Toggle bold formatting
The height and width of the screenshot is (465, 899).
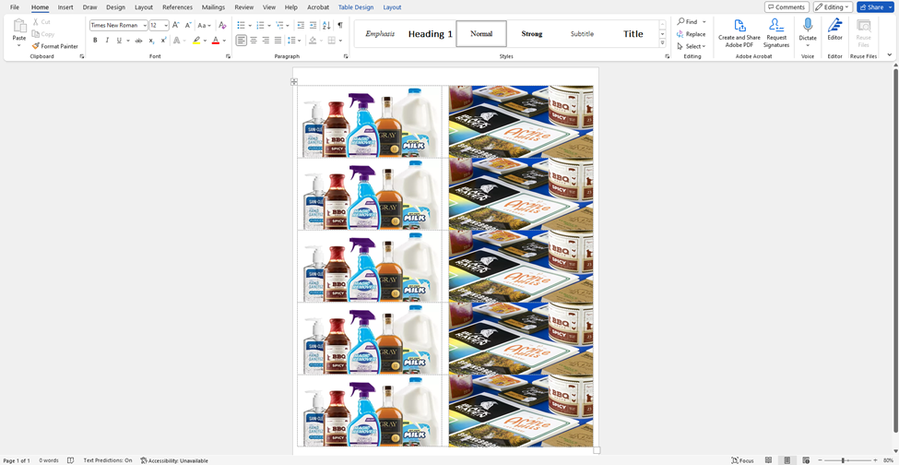click(x=95, y=41)
